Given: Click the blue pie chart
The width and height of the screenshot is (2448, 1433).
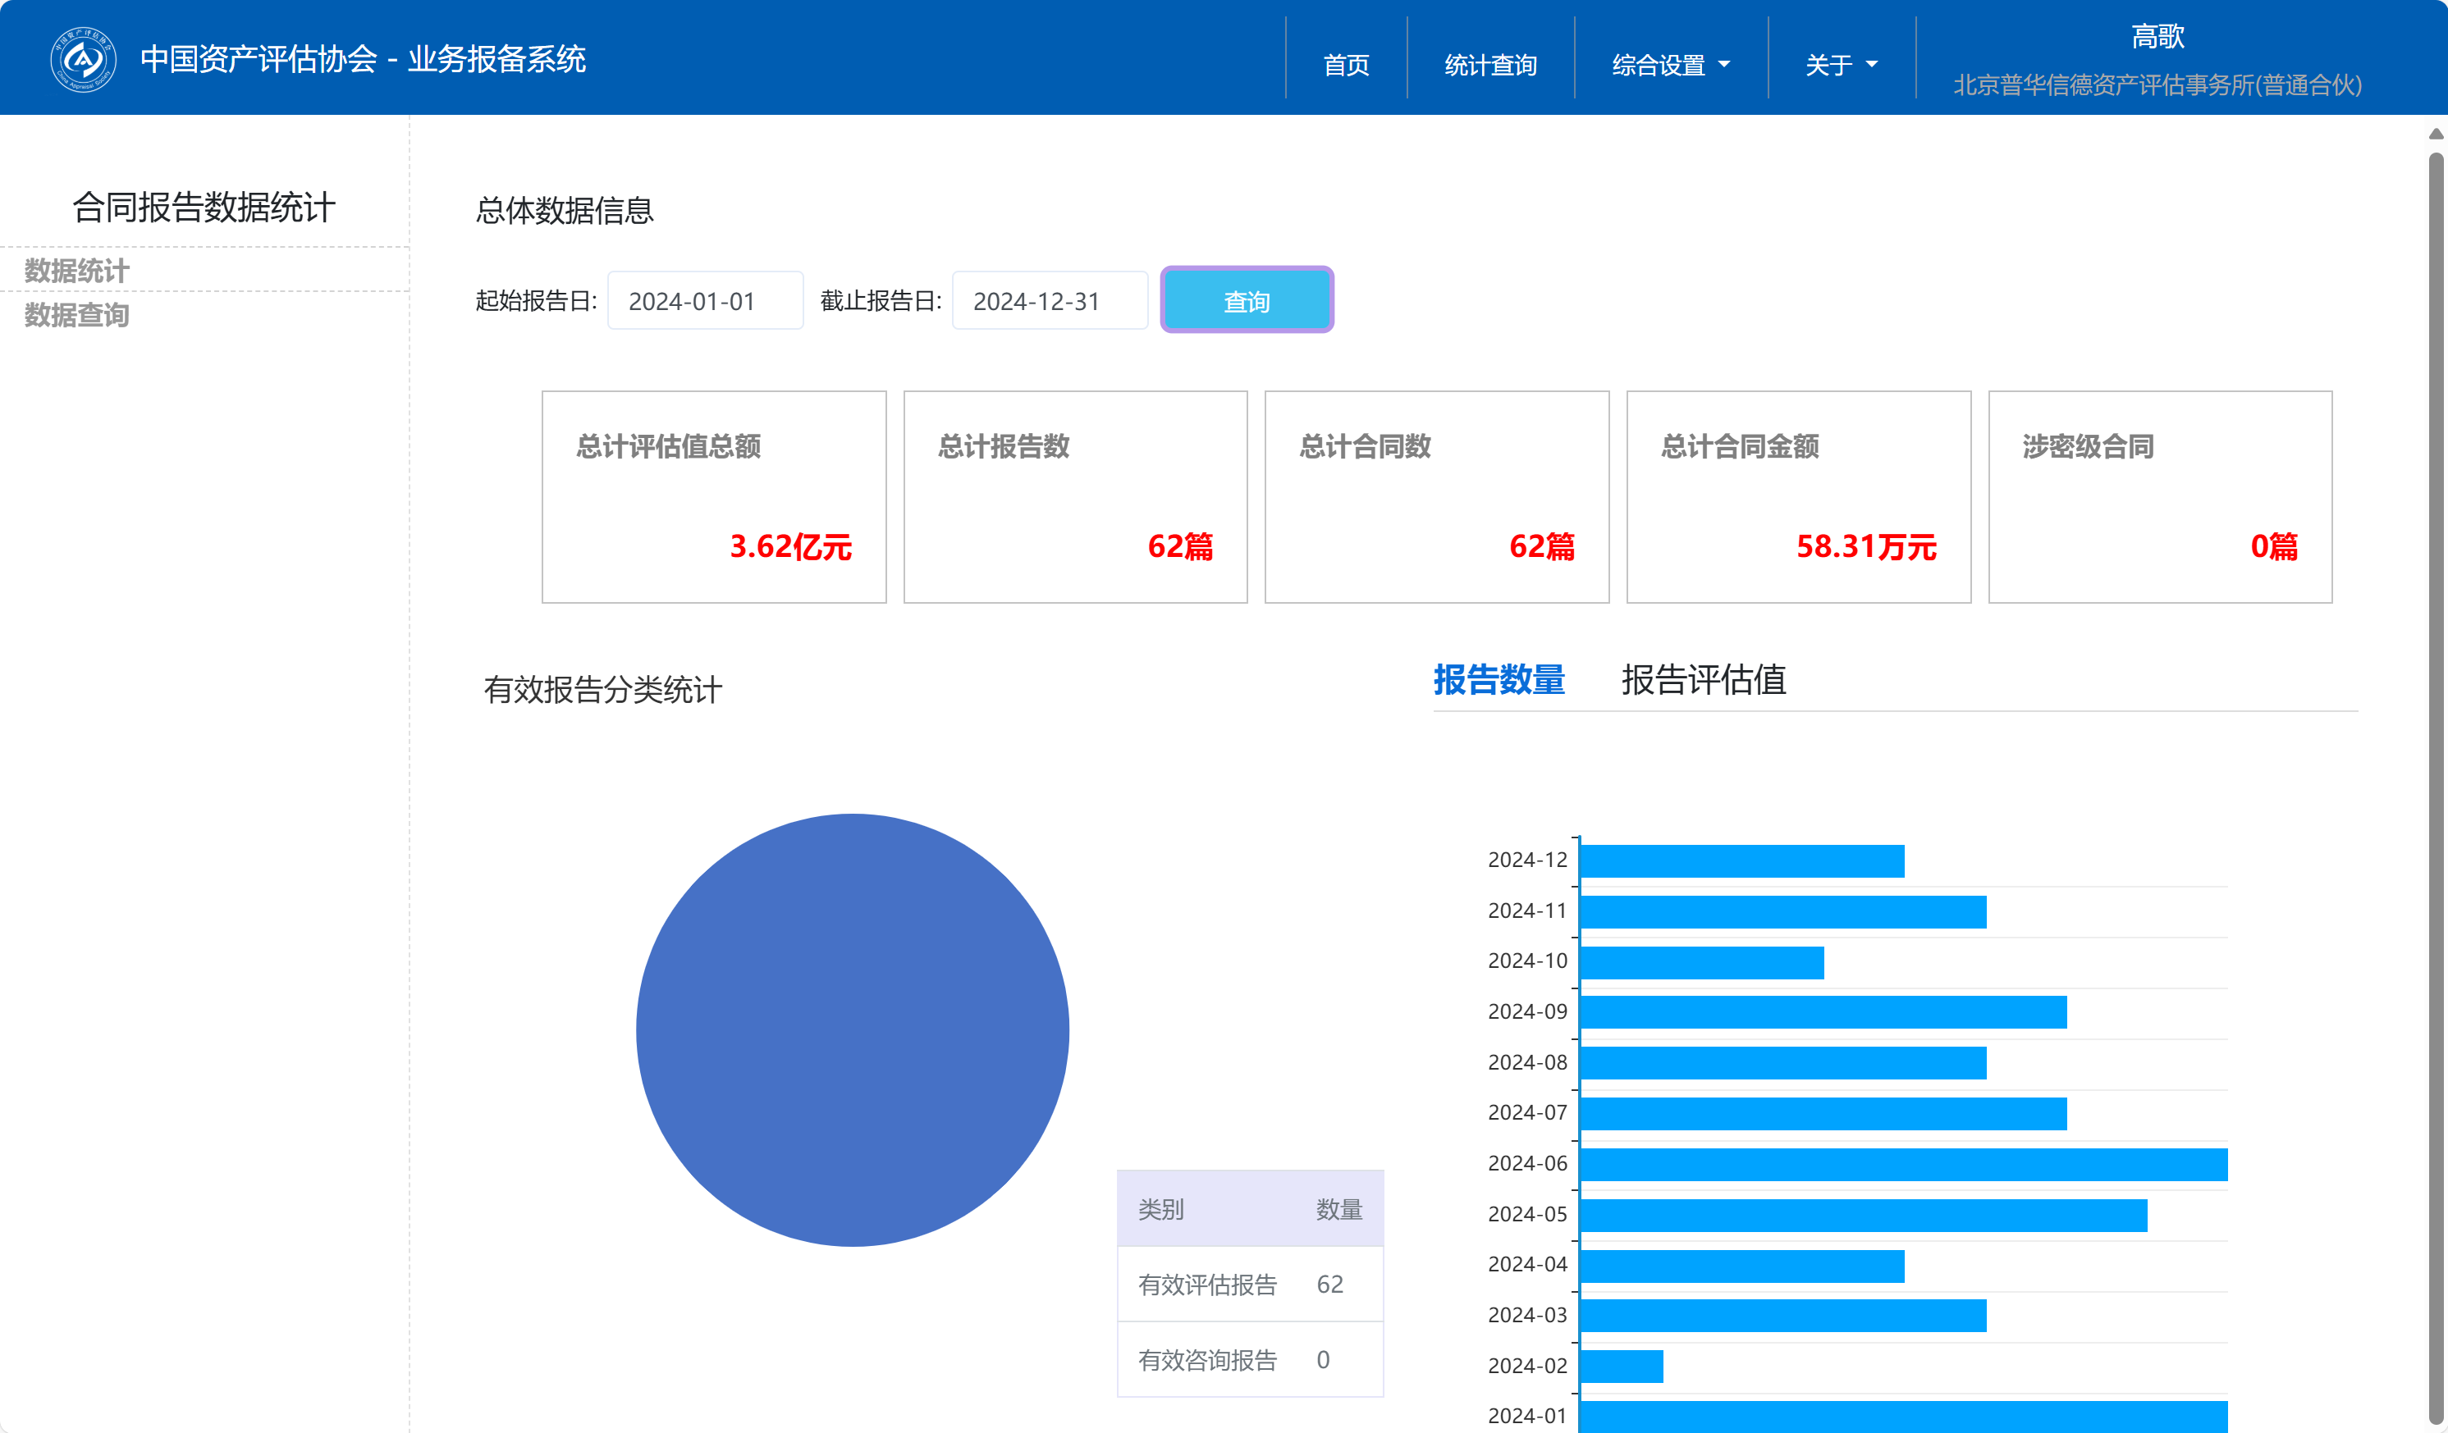Looking at the screenshot, I should point(852,1029).
